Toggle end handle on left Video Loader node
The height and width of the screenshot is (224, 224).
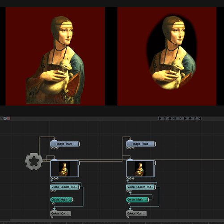[x=79, y=187]
